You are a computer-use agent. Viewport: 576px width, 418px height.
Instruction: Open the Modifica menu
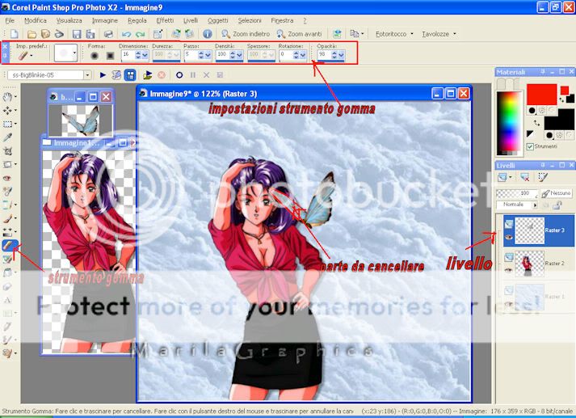point(36,20)
